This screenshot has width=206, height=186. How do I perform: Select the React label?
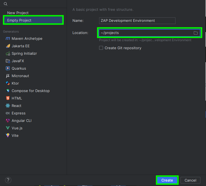[16, 106]
